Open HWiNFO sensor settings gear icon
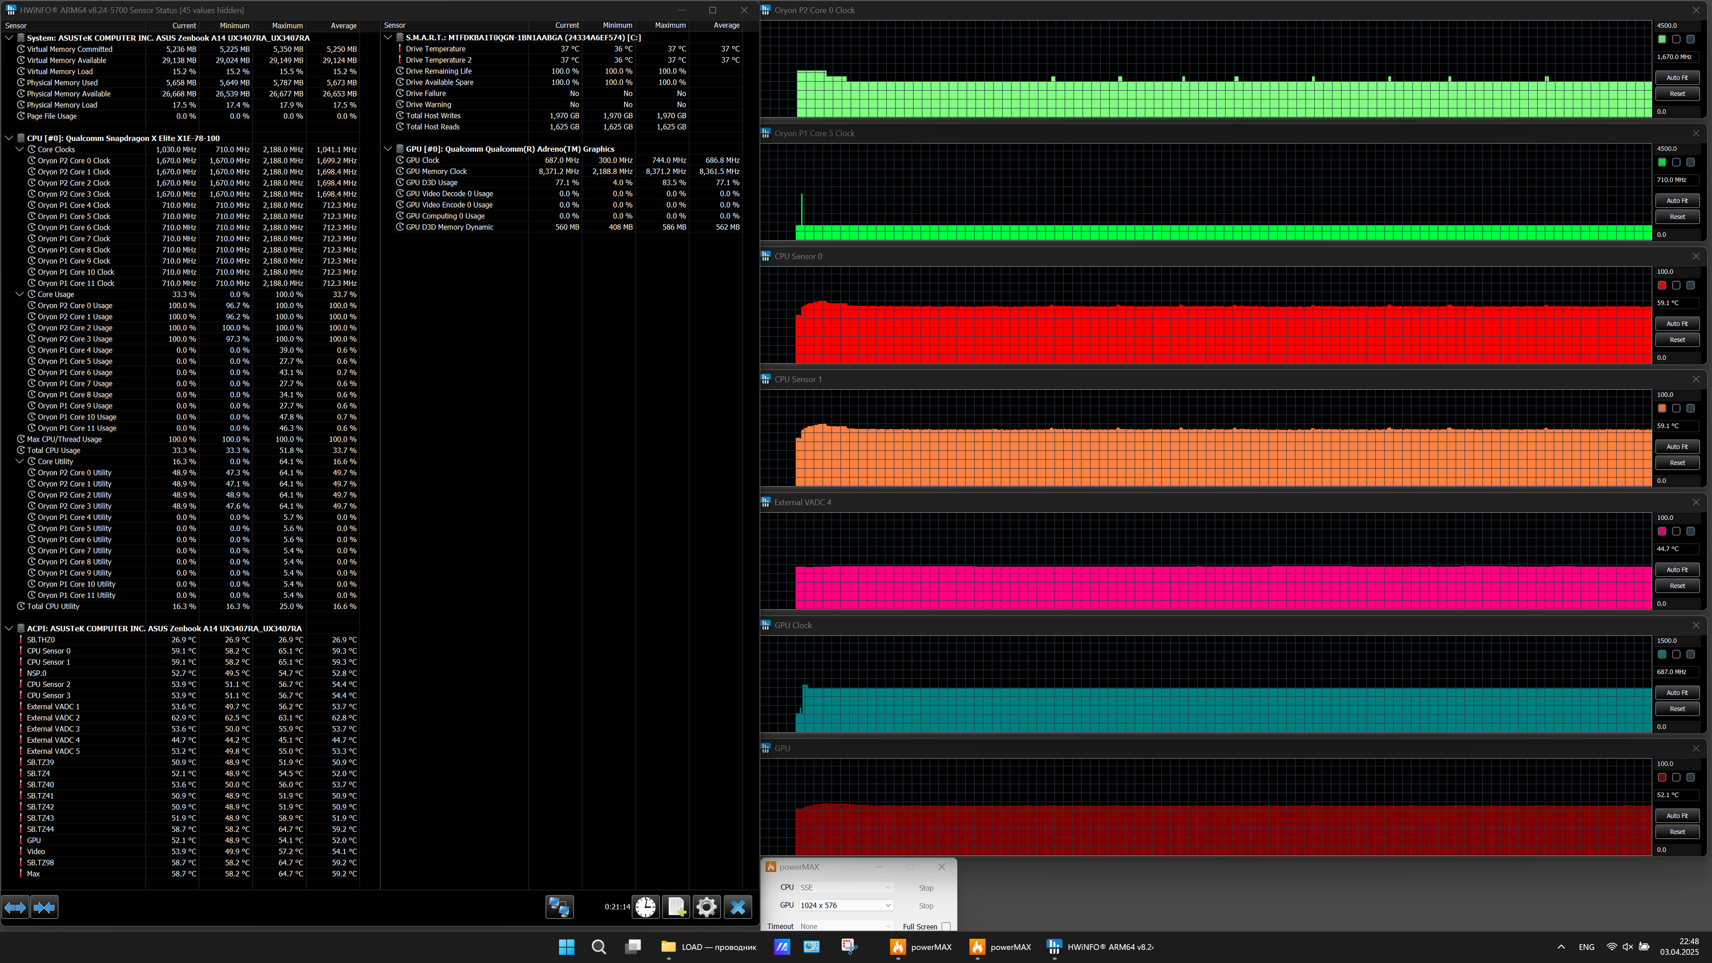The width and height of the screenshot is (1712, 963). pyautogui.click(x=706, y=907)
